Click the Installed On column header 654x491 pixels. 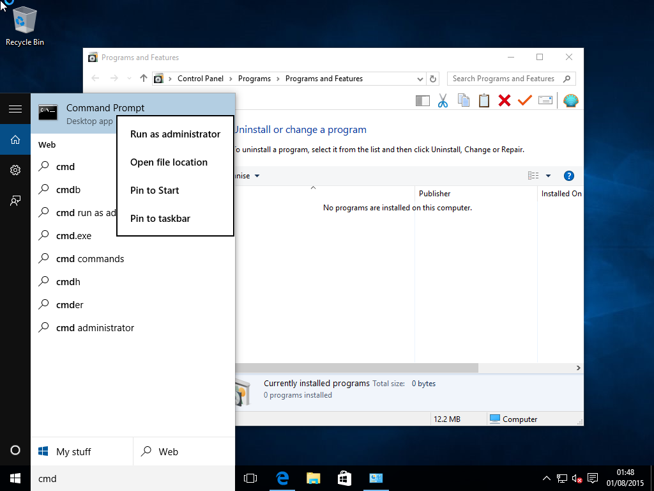point(561,193)
